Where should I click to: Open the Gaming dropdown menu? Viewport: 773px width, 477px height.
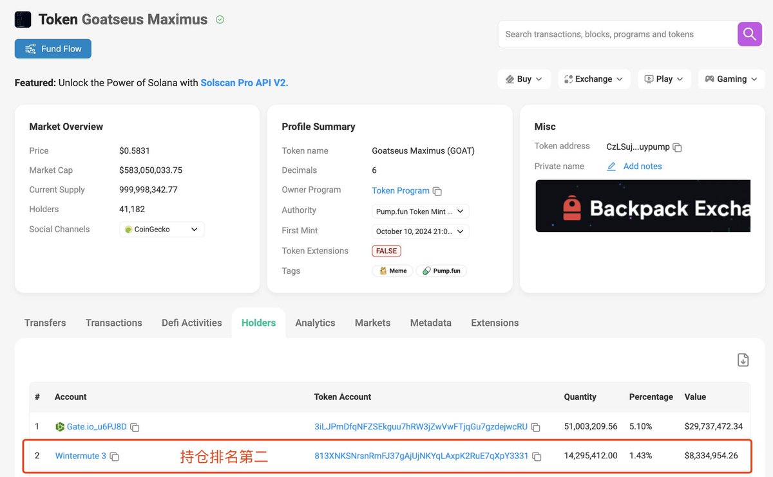pyautogui.click(x=732, y=79)
